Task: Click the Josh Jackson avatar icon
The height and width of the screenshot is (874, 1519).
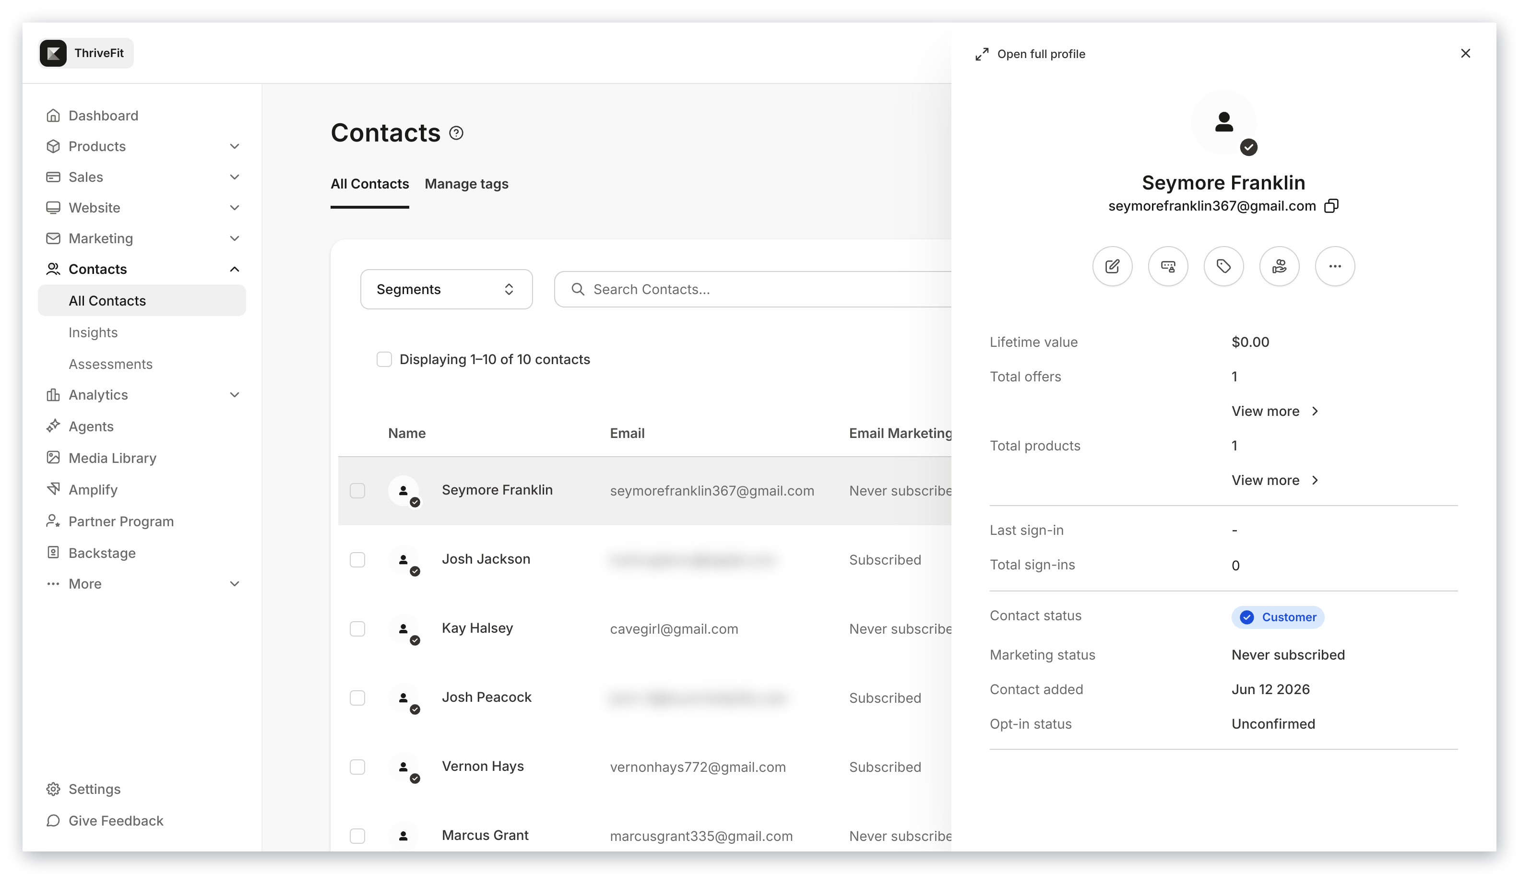Action: (x=403, y=560)
